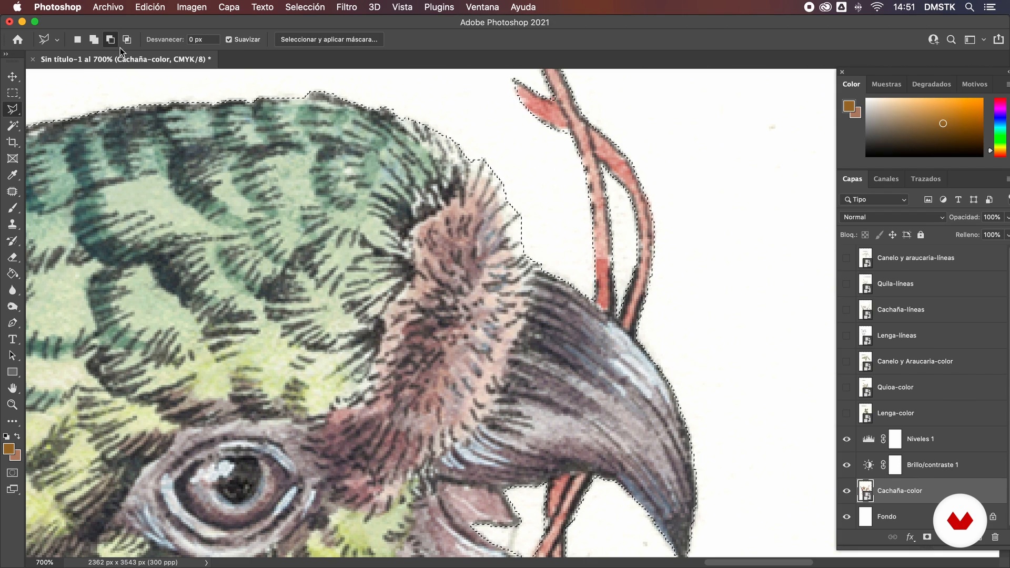Switch to the Muestras tab
The height and width of the screenshot is (568, 1010).
pos(886,84)
